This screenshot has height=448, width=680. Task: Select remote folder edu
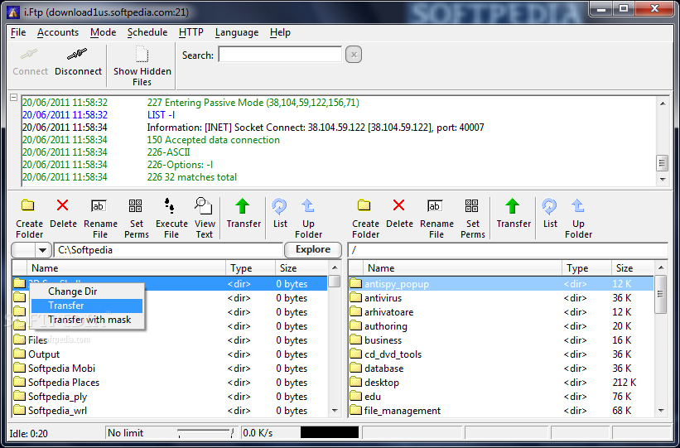click(x=501, y=397)
